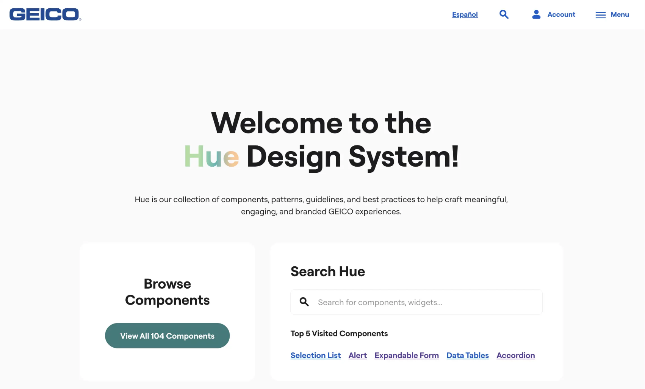This screenshot has width=645, height=389.
Task: Click the GEICO logo
Action: tap(45, 14)
